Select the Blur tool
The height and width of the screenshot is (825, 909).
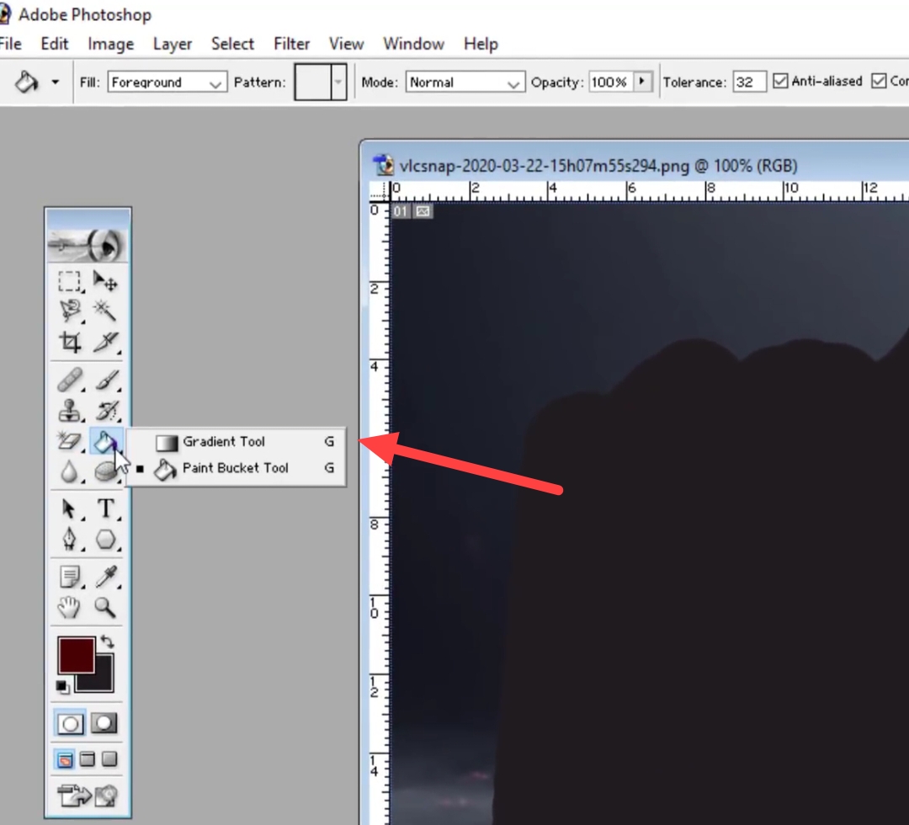tap(70, 471)
